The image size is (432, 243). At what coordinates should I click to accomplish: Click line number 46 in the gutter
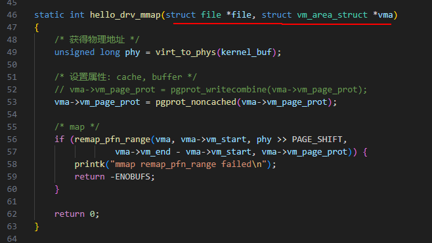(x=12, y=15)
